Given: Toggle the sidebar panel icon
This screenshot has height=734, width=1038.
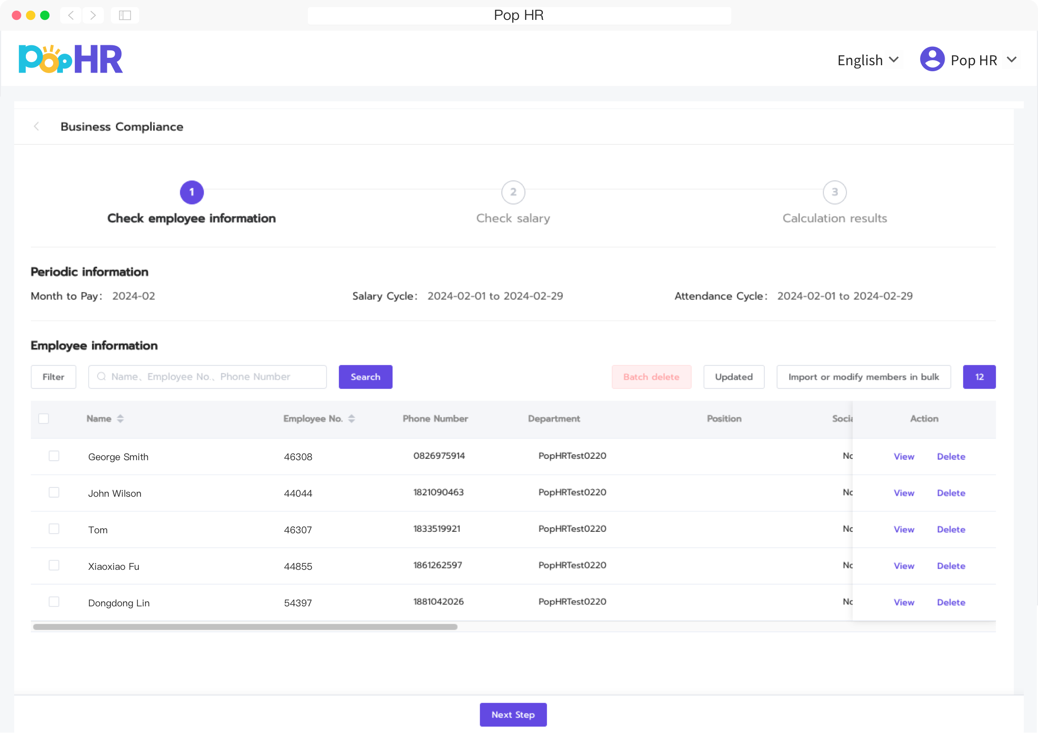Looking at the screenshot, I should (x=125, y=15).
